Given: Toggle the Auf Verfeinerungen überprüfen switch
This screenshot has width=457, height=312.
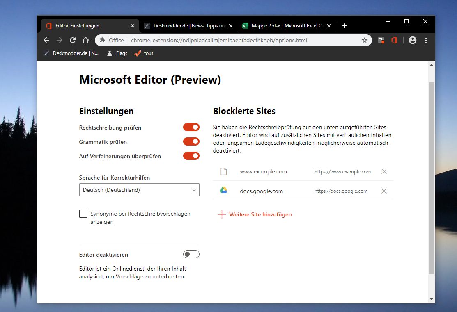Looking at the screenshot, I should (x=191, y=156).
